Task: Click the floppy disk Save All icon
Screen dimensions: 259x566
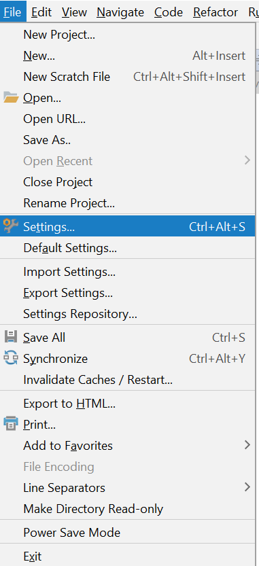Action: 11,337
